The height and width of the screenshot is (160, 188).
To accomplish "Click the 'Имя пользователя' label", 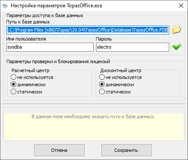I will point(26,39).
